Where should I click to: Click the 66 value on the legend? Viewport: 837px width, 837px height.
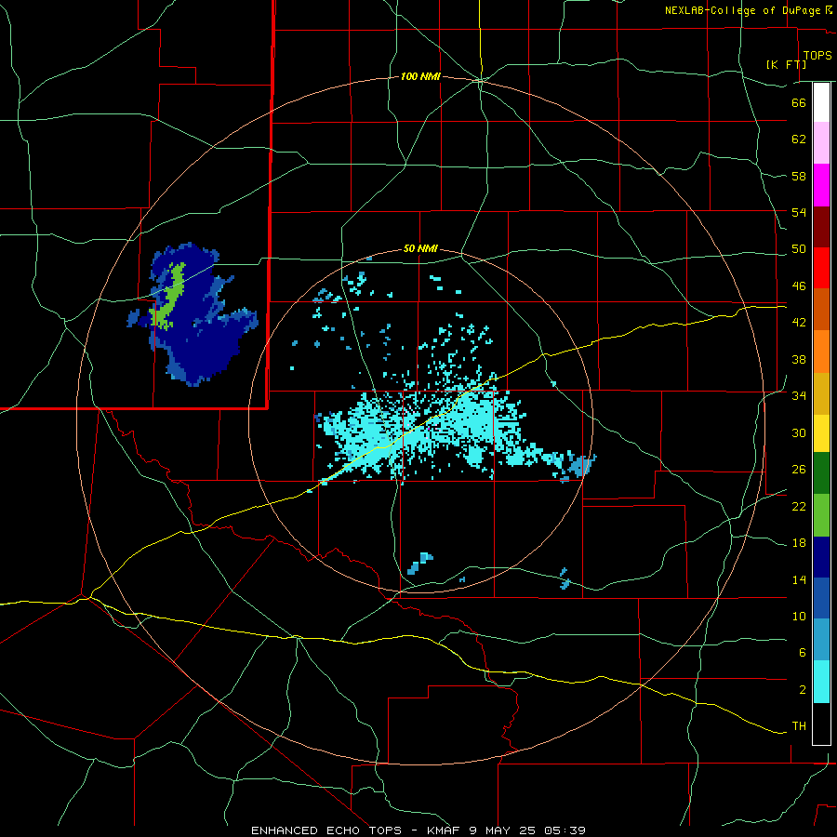(x=799, y=102)
